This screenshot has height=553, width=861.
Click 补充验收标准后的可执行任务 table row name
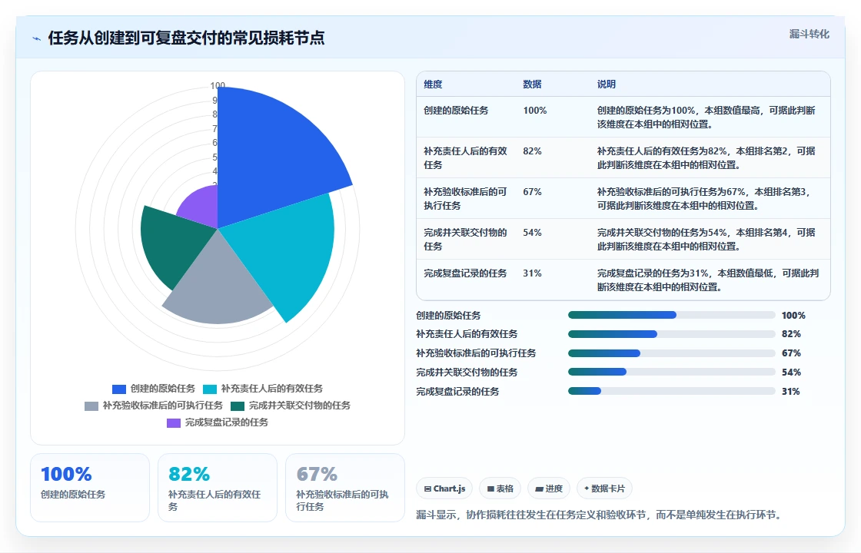(x=465, y=198)
